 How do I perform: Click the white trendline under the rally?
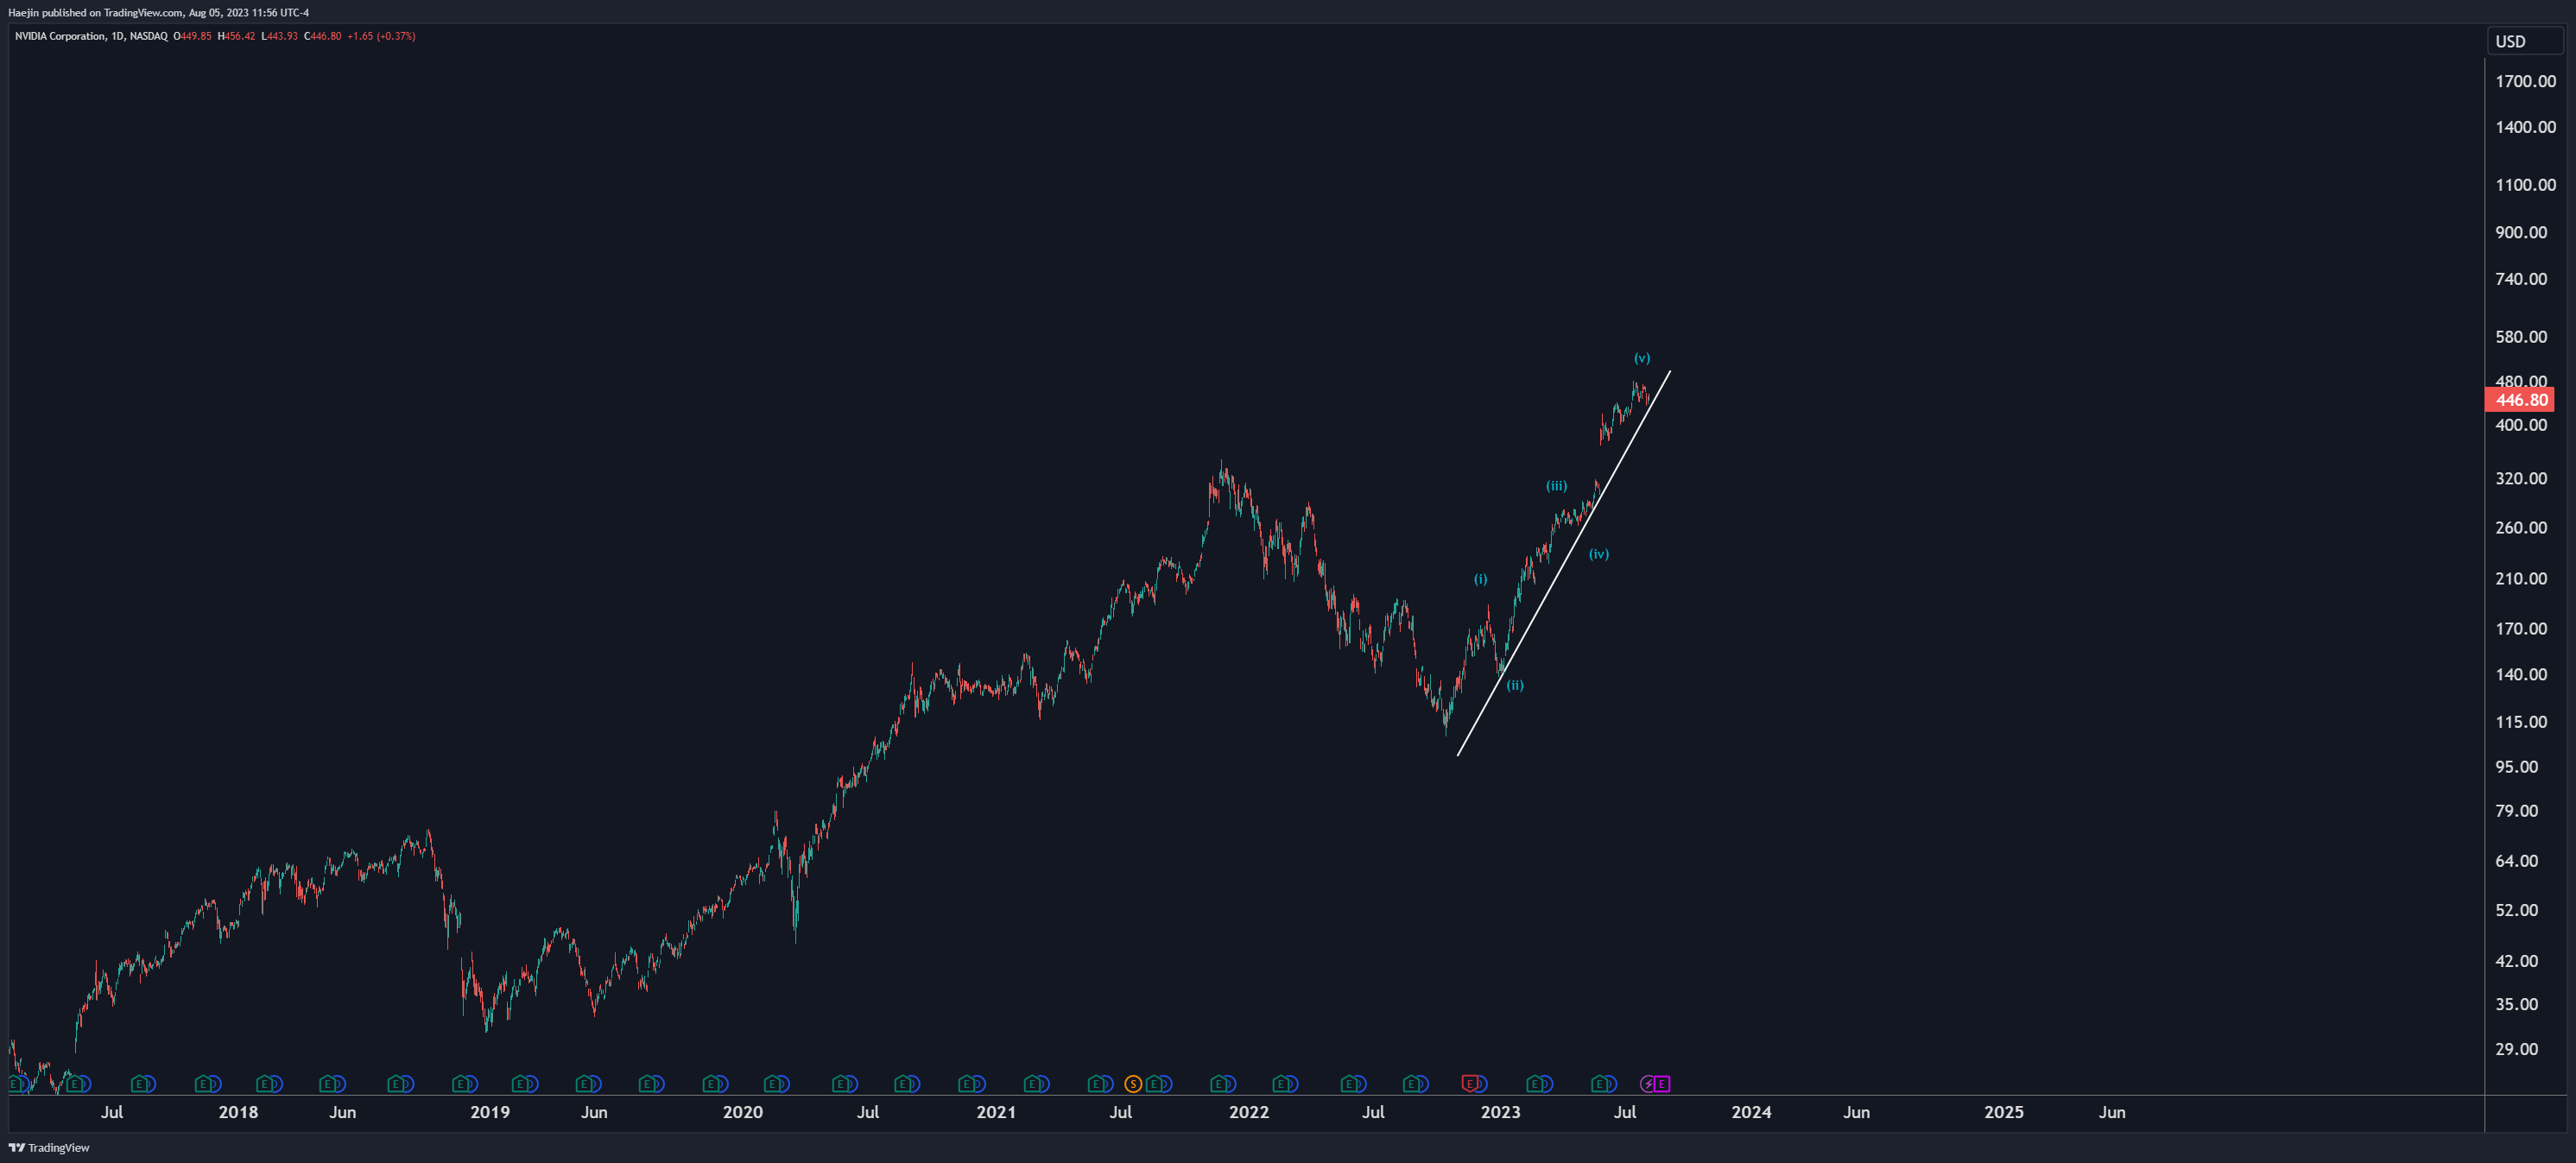click(x=1560, y=568)
